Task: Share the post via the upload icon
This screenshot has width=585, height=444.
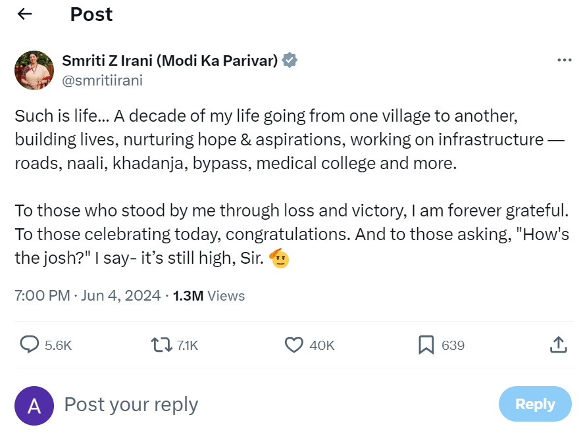Action: pos(558,345)
